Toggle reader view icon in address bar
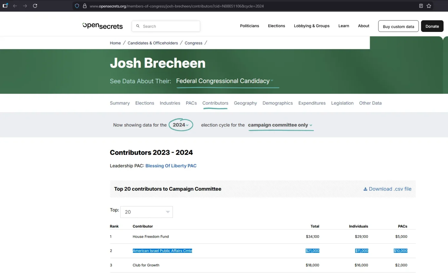448x275 pixels. (421, 6)
